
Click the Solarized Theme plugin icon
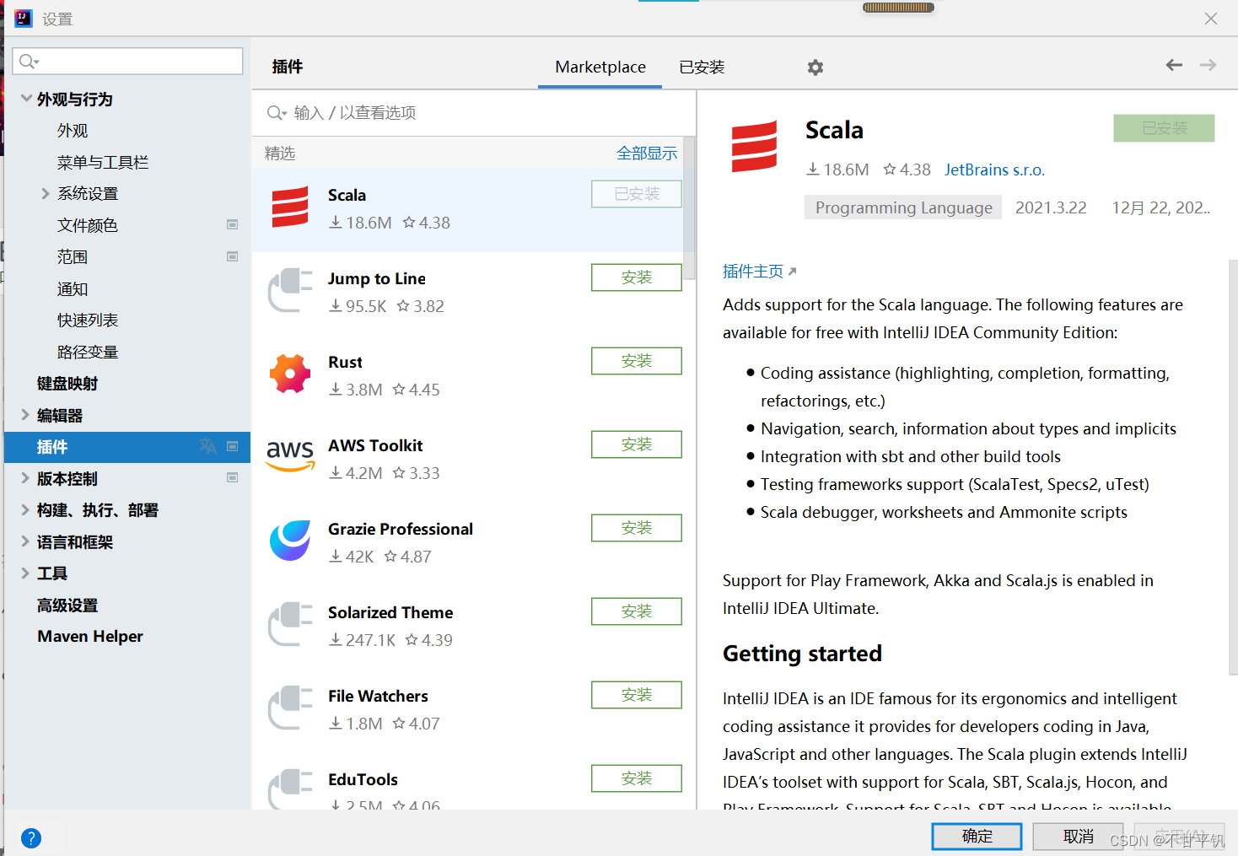[x=290, y=624]
